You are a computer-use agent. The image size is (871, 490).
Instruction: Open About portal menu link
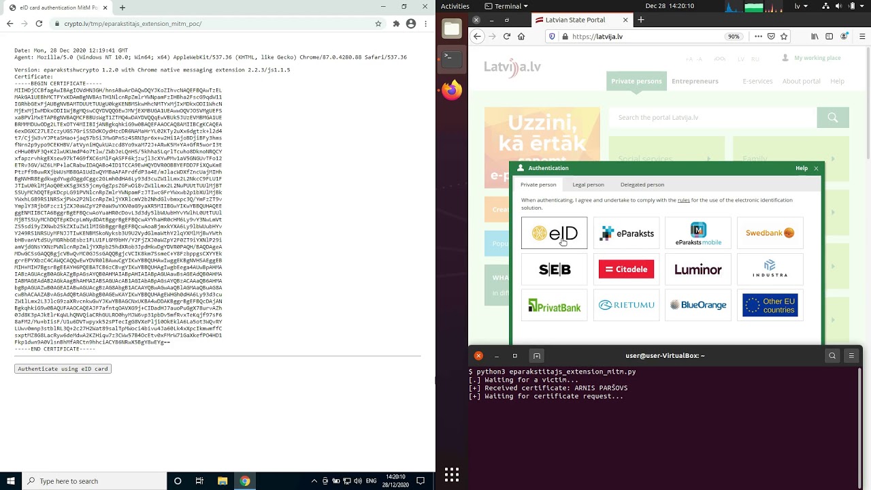pos(802,81)
